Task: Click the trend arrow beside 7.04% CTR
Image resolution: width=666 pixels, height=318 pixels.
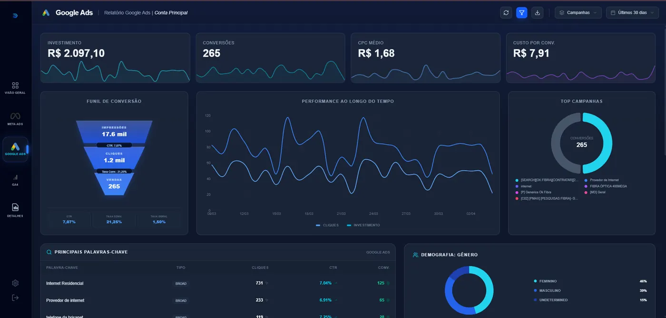Action: 336,283
